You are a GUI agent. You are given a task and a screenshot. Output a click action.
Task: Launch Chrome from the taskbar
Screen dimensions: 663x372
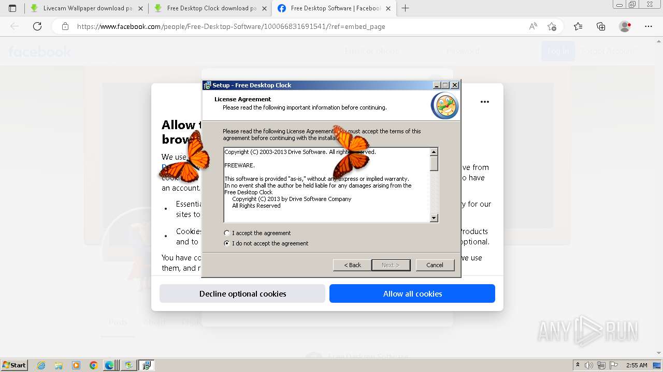point(93,365)
